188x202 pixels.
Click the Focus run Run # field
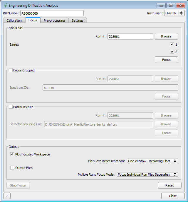tap(130, 37)
